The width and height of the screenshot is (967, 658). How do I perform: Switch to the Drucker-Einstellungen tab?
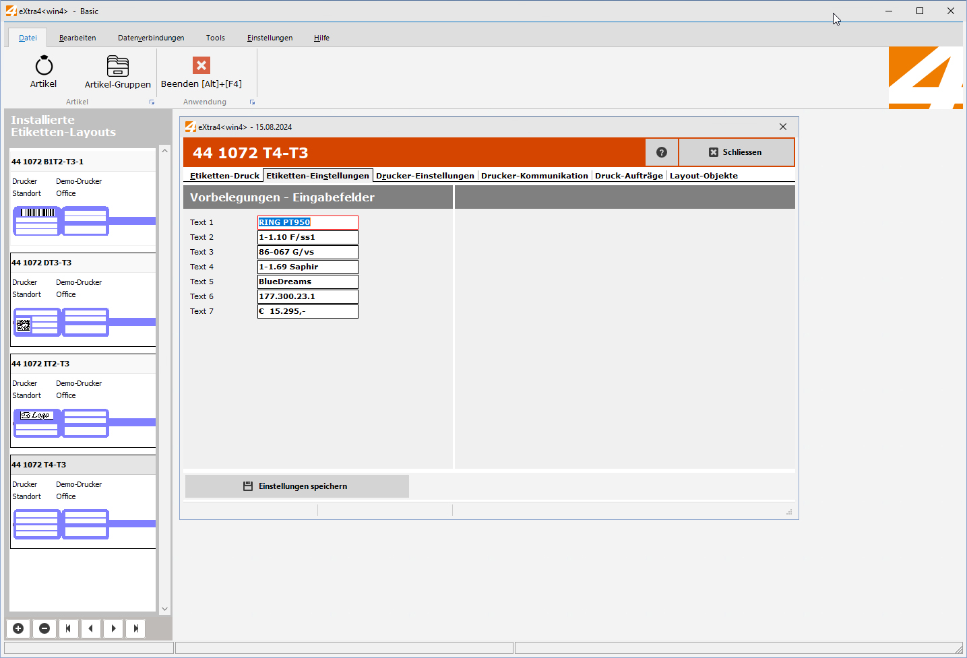(x=425, y=176)
